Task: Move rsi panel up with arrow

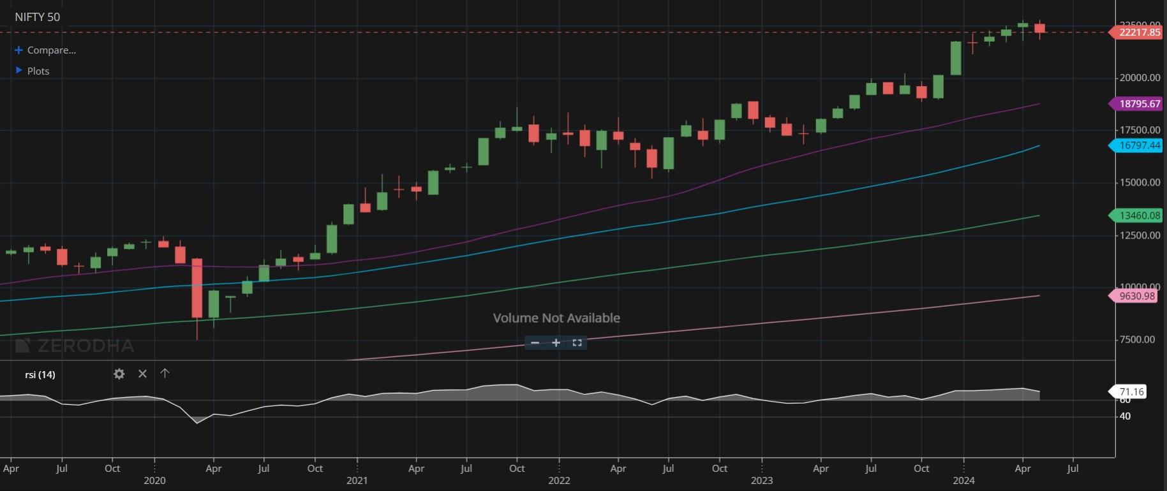Action: pos(165,373)
